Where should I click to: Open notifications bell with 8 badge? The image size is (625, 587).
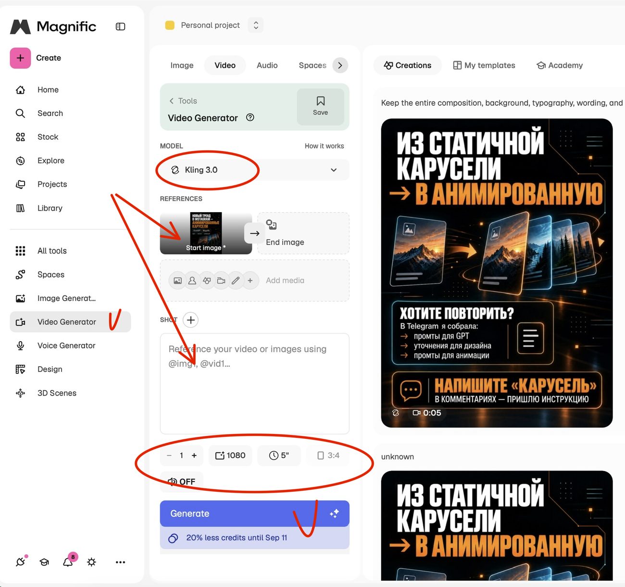click(x=68, y=561)
